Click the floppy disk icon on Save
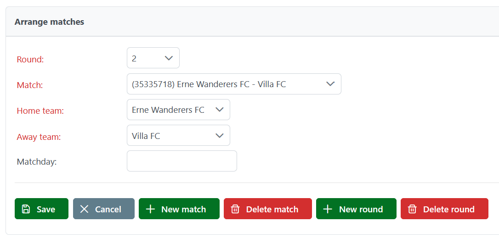The height and width of the screenshot is (238, 499). click(27, 209)
